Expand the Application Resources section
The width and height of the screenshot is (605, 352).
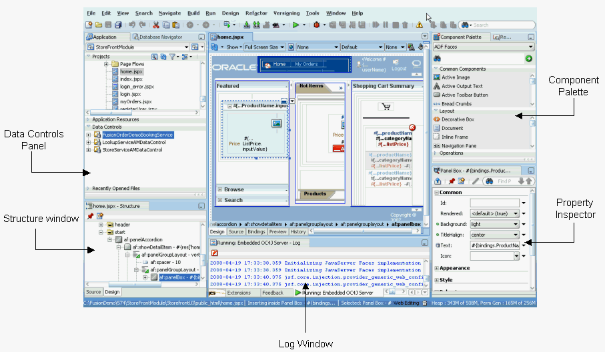88,119
